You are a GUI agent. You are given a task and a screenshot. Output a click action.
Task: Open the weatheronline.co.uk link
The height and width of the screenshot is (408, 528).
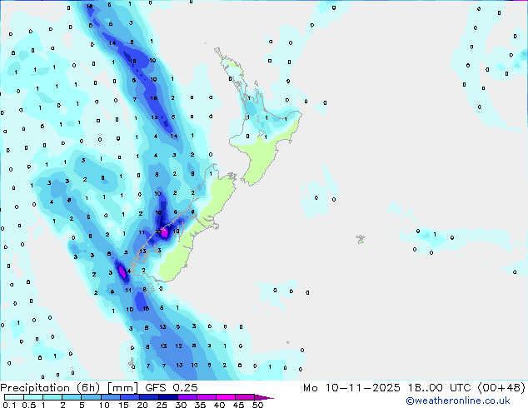pos(458,401)
